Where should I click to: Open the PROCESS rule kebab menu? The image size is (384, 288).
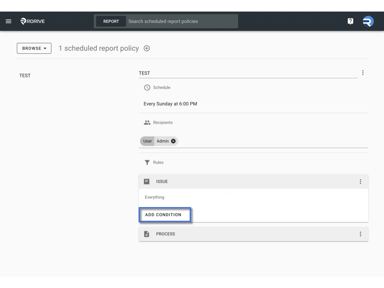coord(360,234)
